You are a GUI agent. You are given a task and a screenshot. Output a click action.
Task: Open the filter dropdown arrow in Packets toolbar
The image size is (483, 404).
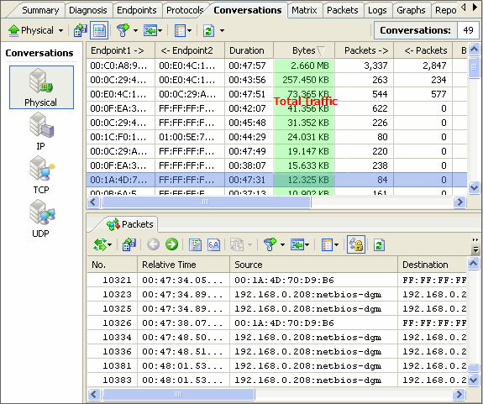tap(282, 245)
